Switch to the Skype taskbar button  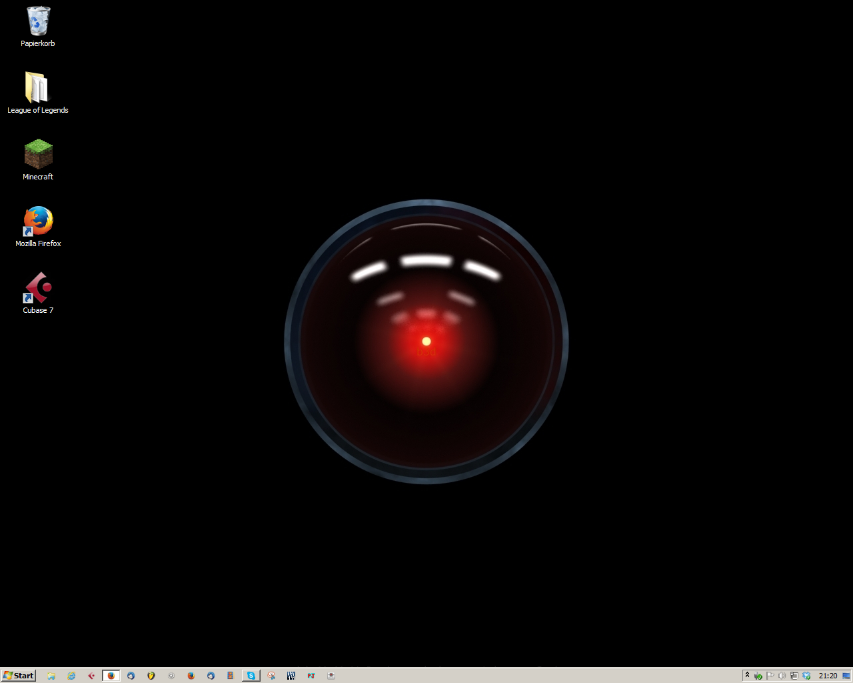(x=251, y=676)
